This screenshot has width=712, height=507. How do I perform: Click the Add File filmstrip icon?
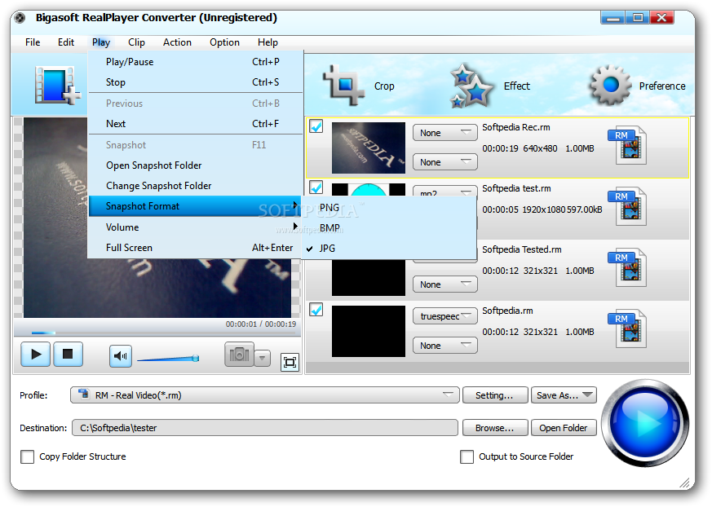point(57,86)
